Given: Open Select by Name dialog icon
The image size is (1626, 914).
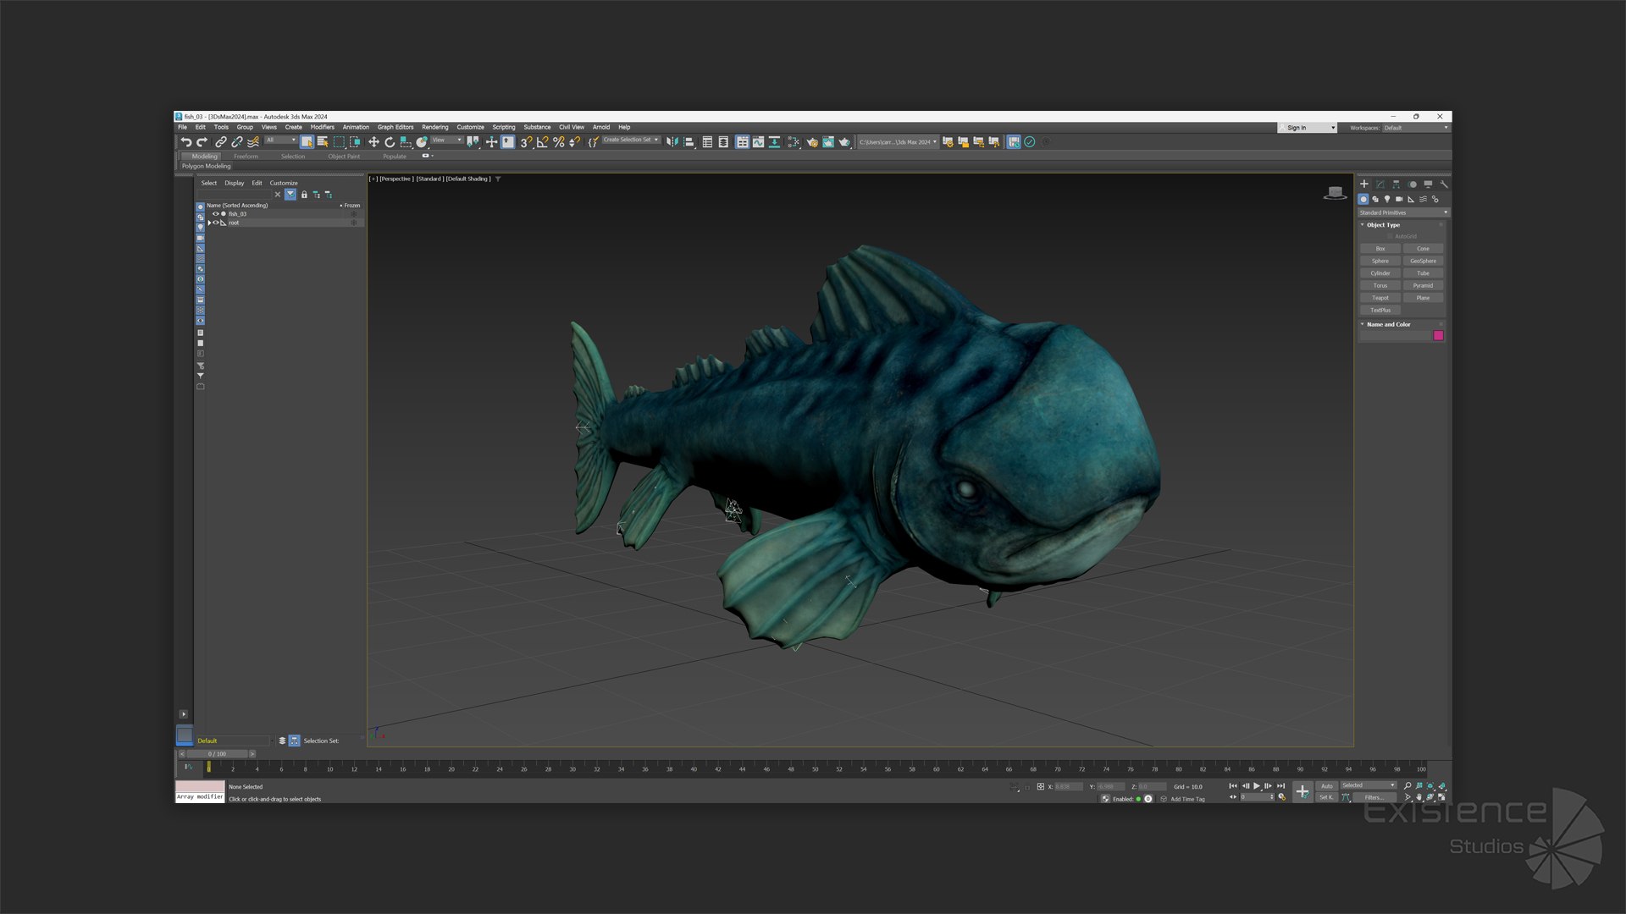Looking at the screenshot, I should [323, 142].
